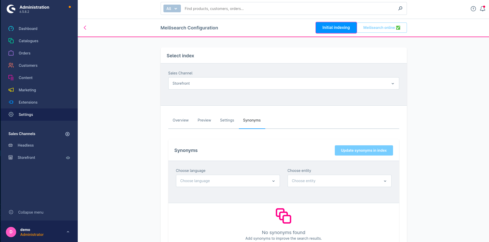Open the Sales Channel Storefront dropdown
Screen dimensions: 489x242
click(x=283, y=83)
